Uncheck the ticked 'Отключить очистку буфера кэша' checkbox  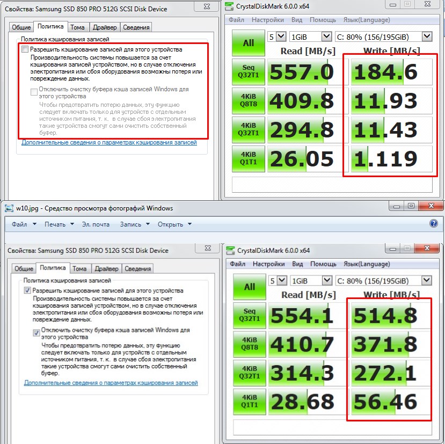[x=37, y=332]
